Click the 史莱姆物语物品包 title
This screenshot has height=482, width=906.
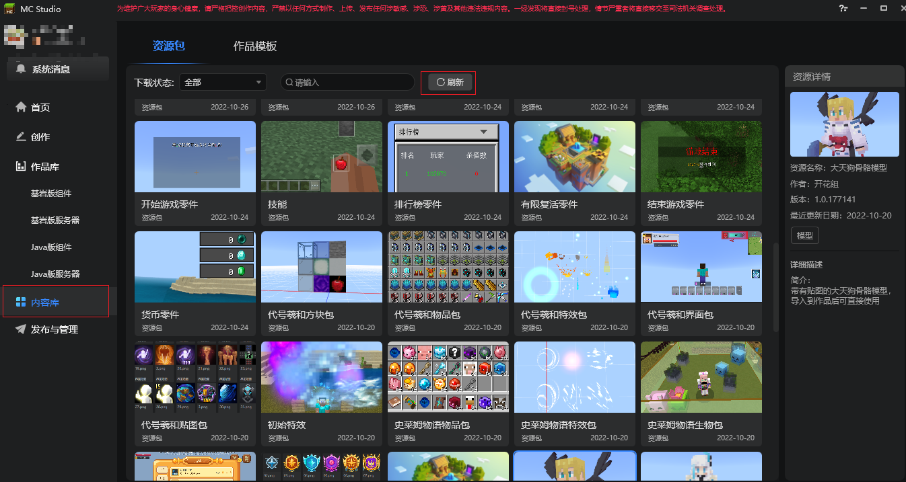coord(432,425)
